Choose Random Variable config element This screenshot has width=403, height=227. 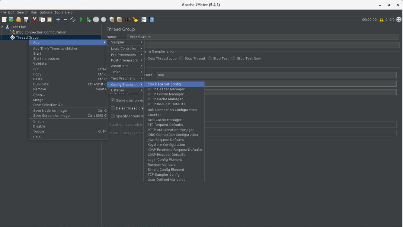click(x=174, y=165)
